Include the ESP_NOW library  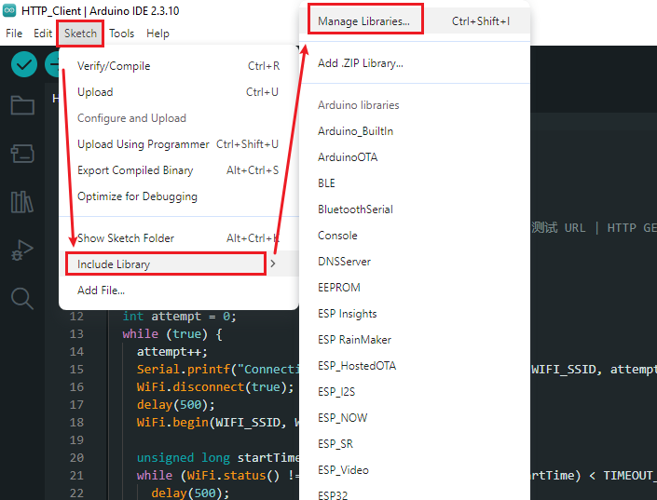click(x=342, y=417)
